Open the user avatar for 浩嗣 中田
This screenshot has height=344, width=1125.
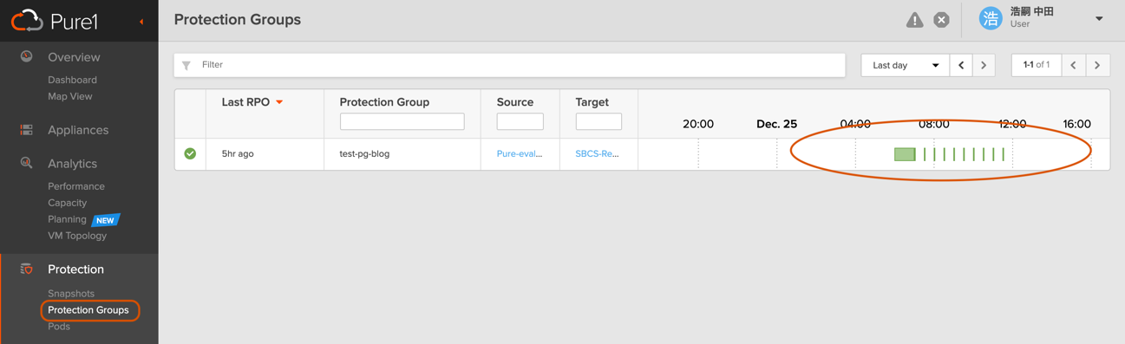point(991,18)
